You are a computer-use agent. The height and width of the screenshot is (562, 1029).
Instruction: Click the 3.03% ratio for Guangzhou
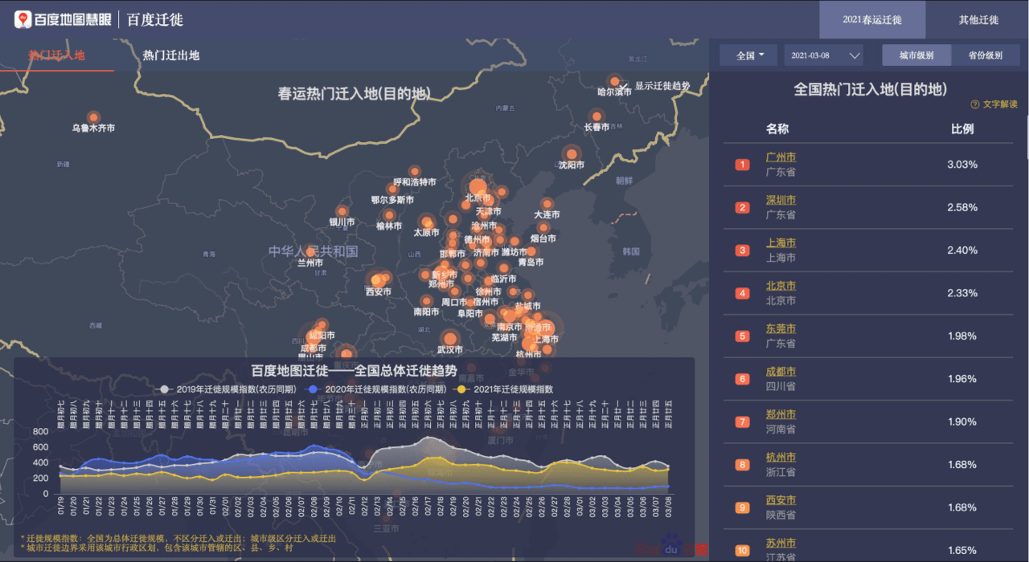[962, 165]
